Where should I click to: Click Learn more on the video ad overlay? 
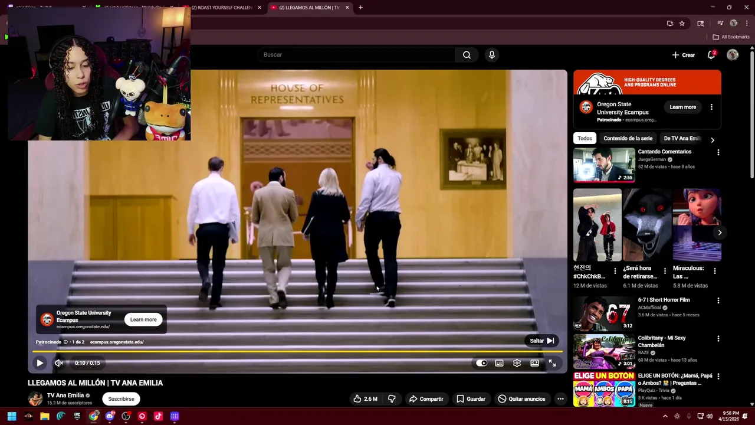coord(143,319)
